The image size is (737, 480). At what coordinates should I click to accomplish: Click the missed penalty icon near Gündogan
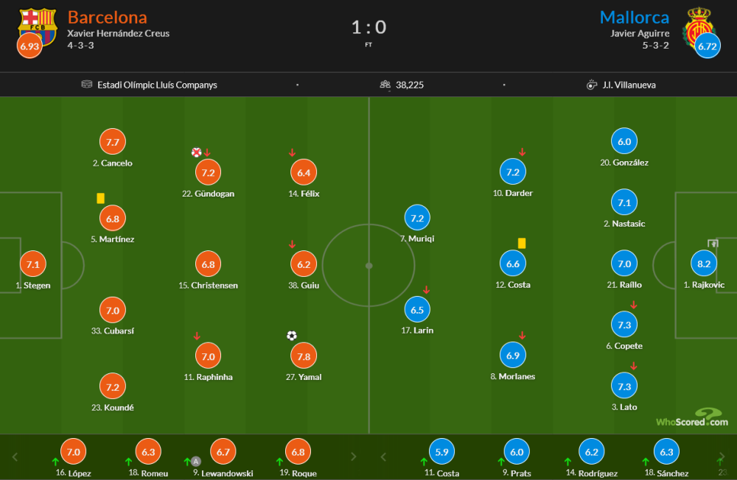[x=197, y=152]
